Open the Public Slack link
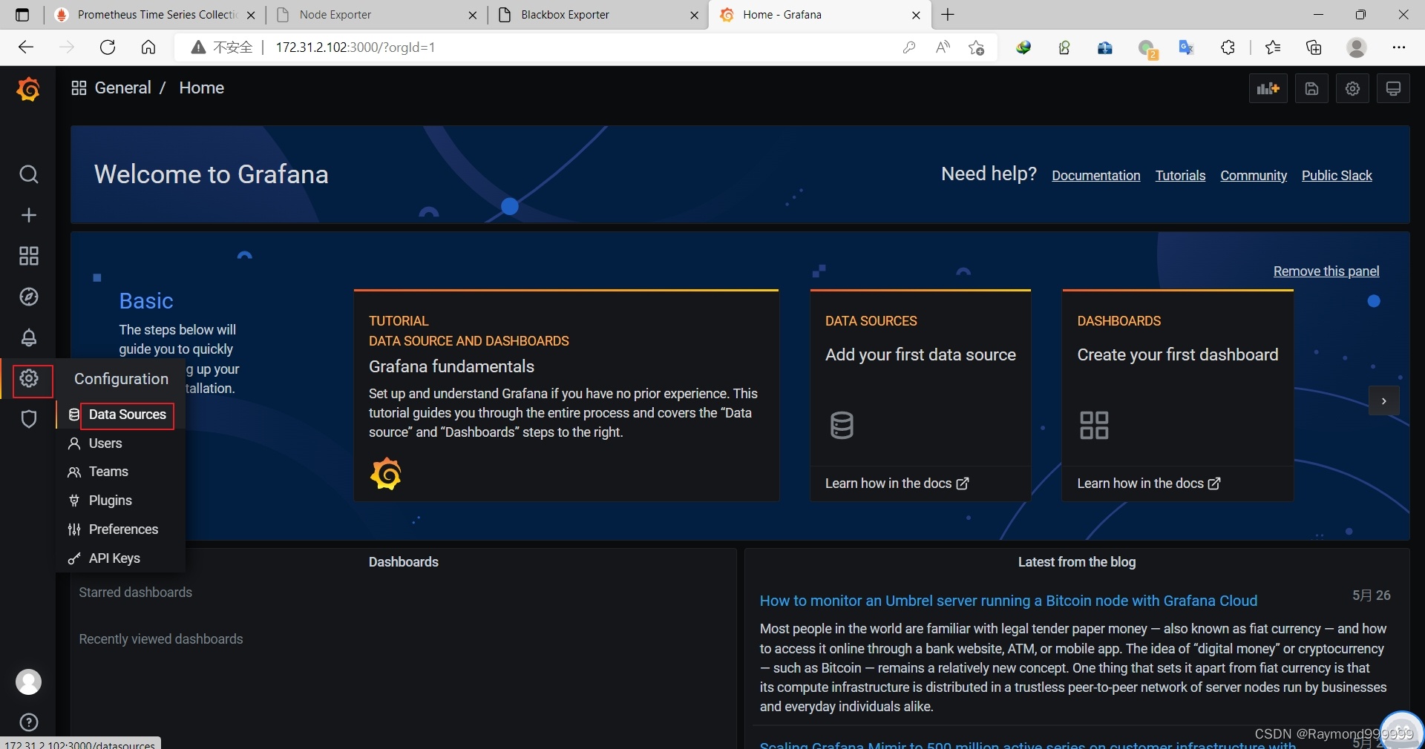Image resolution: width=1425 pixels, height=749 pixels. click(1337, 176)
